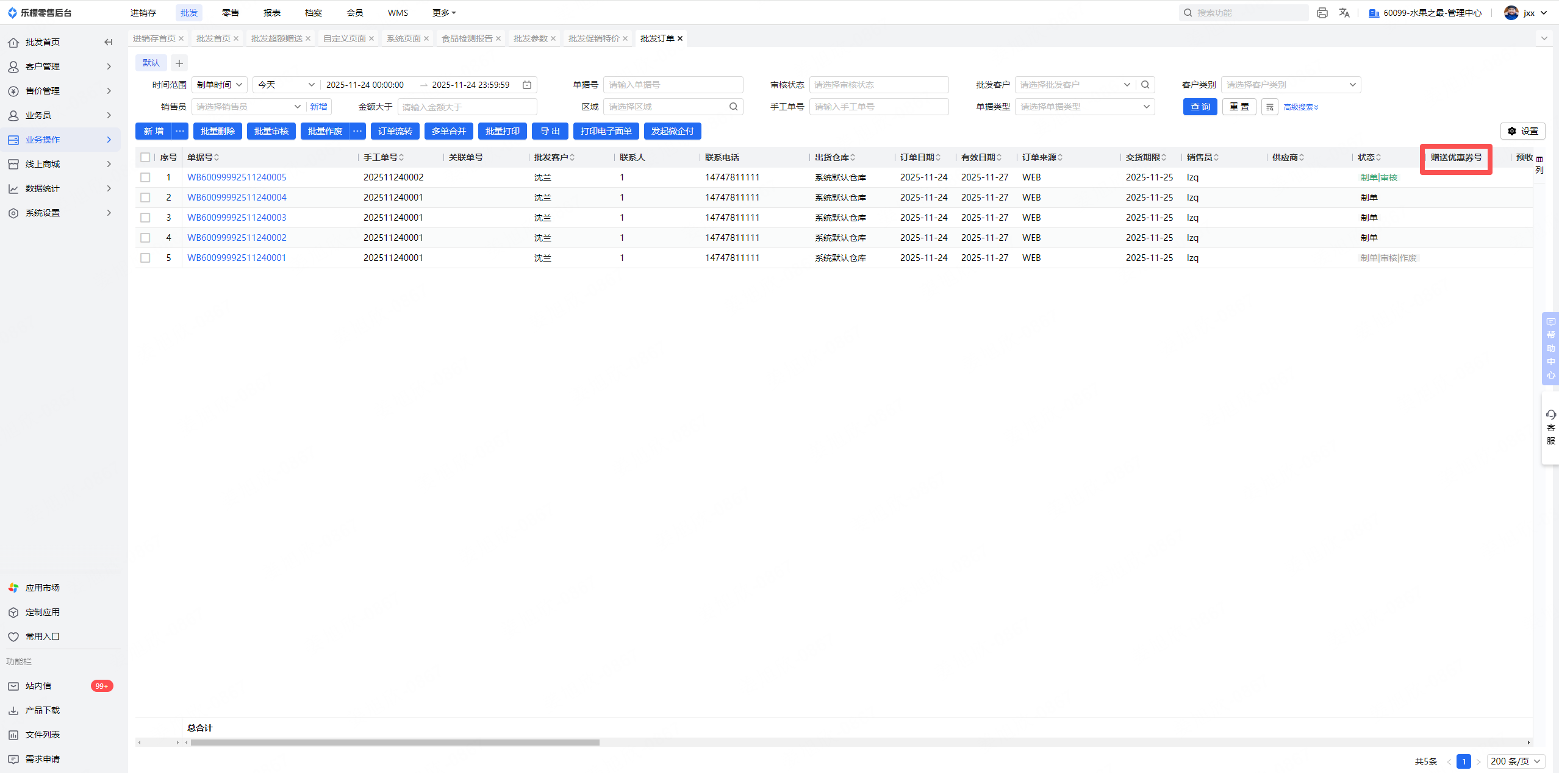Expand the 客户类别 dropdown
Viewport: 1559px width, 773px height.
(1290, 85)
